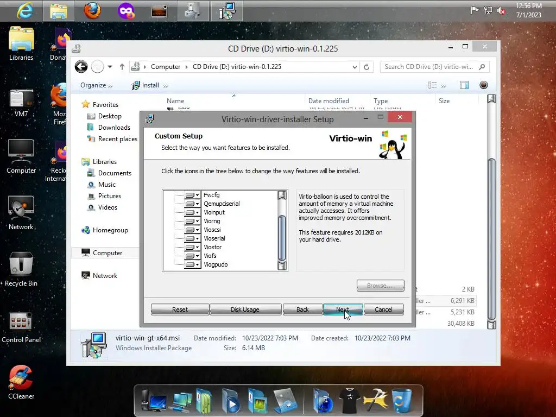The image size is (556, 417).
Task: Click the Up arrow in Explorer
Action: [x=122, y=67]
